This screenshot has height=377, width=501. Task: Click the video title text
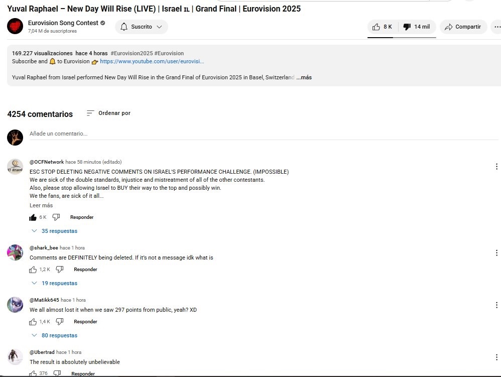pos(154,9)
